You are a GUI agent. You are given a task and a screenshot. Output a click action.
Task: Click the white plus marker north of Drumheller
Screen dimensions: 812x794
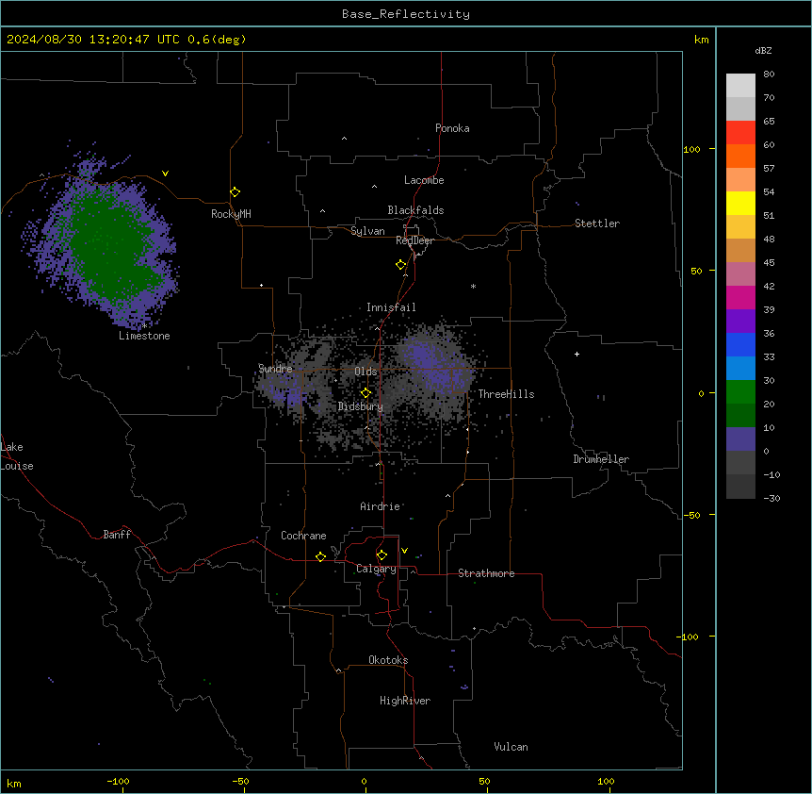point(577,354)
